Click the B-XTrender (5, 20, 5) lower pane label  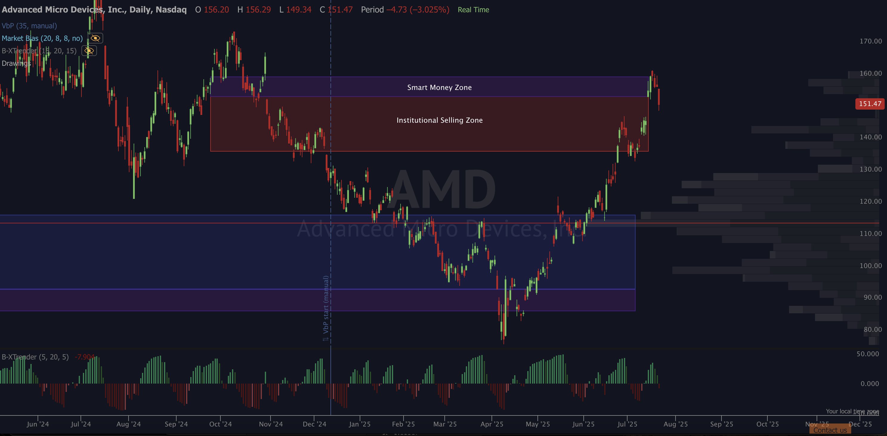click(35, 357)
